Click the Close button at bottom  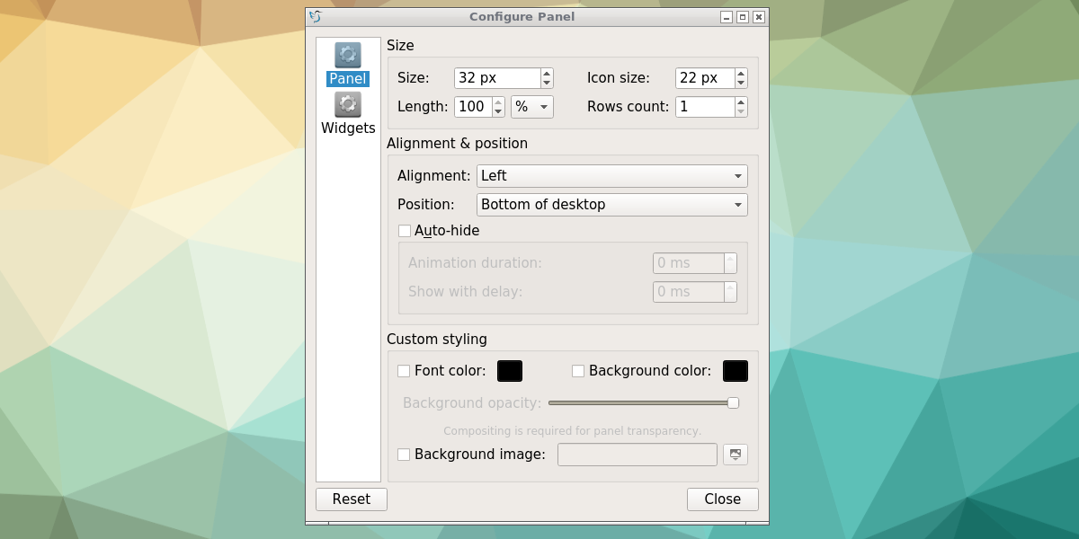point(723,499)
